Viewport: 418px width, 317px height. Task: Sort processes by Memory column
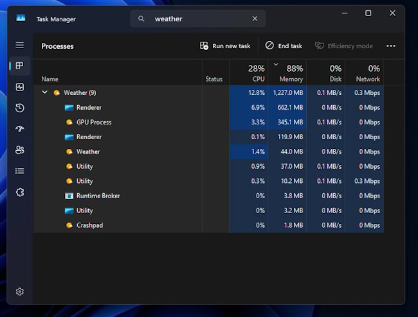pyautogui.click(x=287, y=73)
